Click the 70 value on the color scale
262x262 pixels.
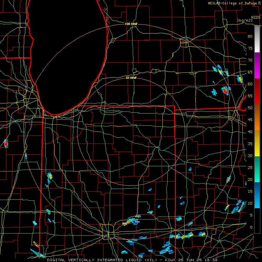tap(250, 60)
